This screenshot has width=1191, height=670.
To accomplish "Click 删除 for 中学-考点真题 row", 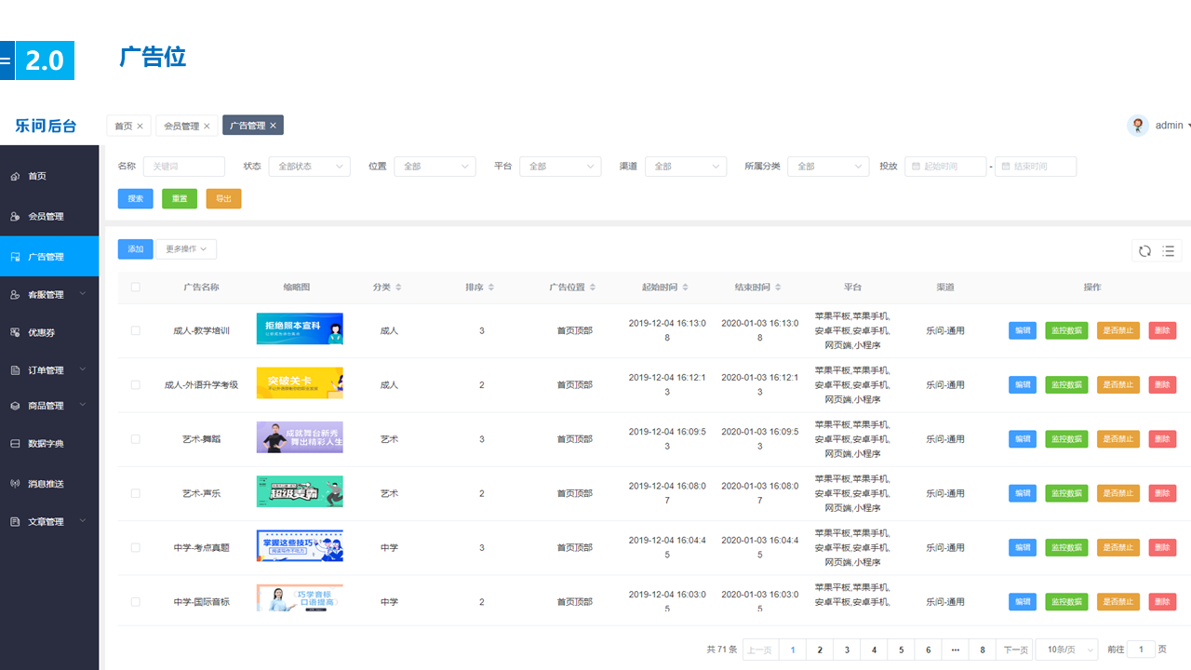I will (1162, 547).
